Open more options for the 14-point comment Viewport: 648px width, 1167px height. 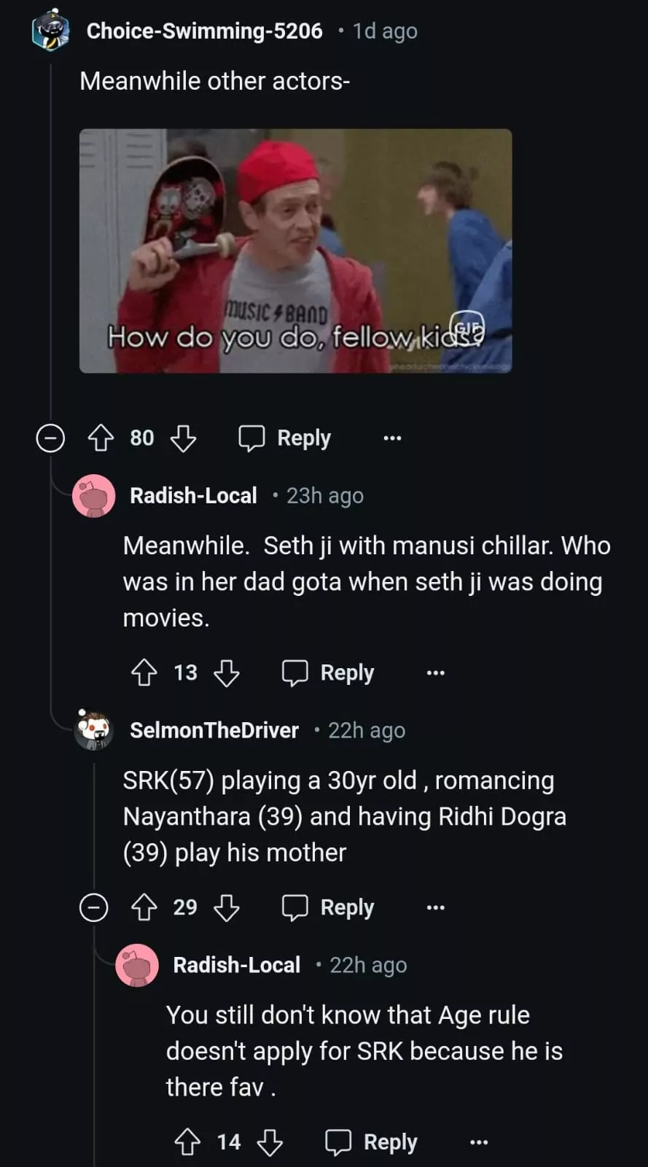pos(478,1142)
